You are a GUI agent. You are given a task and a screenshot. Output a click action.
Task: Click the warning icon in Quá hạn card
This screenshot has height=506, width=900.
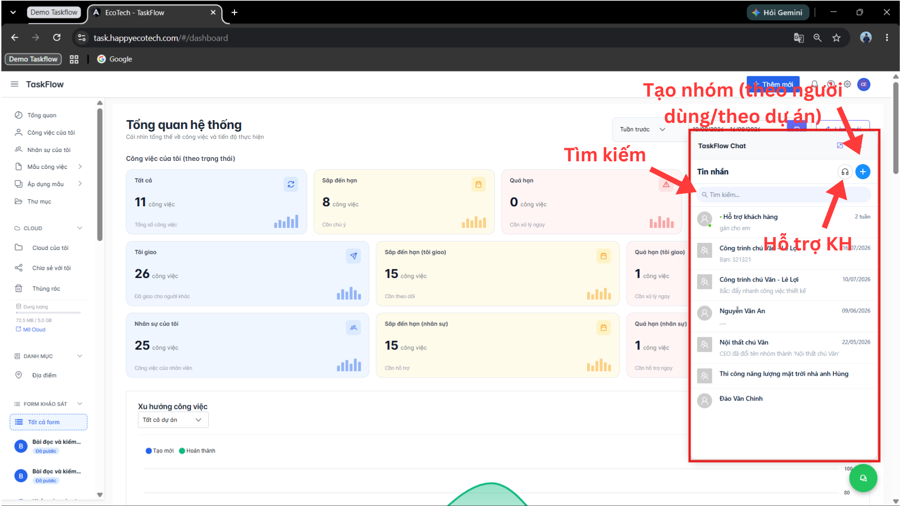click(666, 184)
